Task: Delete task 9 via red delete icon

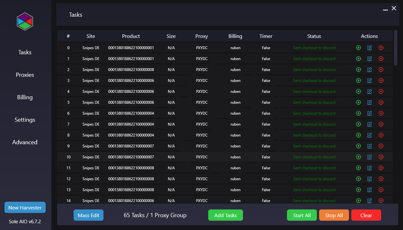Action: pos(381,146)
